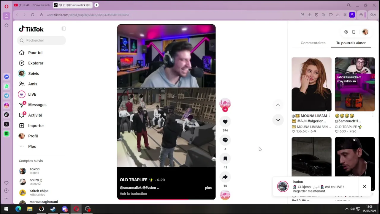Viewport: 380px width, 214px height.
Task: Take a snapshot with the camera icon
Action: pyautogui.click(x=309, y=15)
